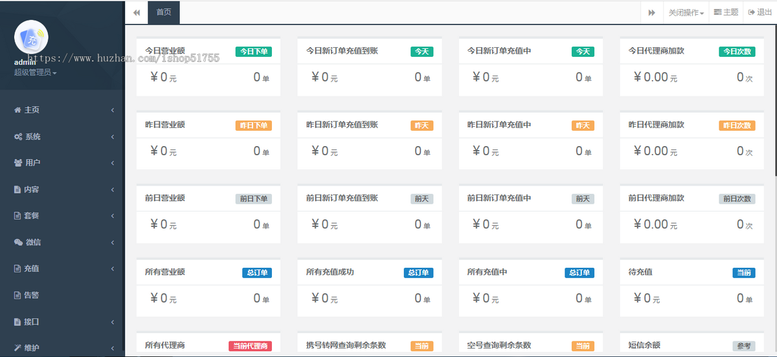Open the 关闭操作 dropdown
The height and width of the screenshot is (357, 777).
click(x=686, y=12)
